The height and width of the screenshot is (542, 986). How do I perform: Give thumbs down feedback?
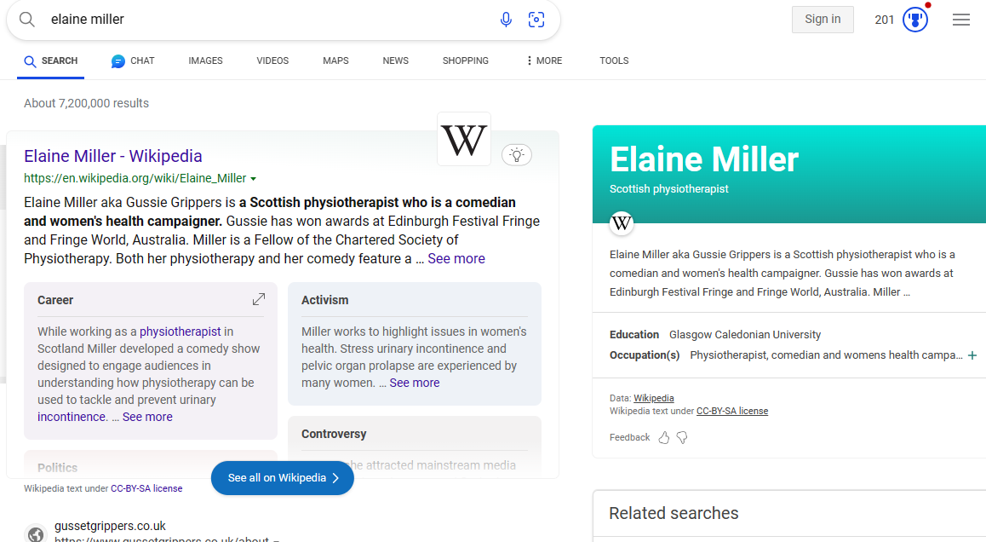point(682,437)
